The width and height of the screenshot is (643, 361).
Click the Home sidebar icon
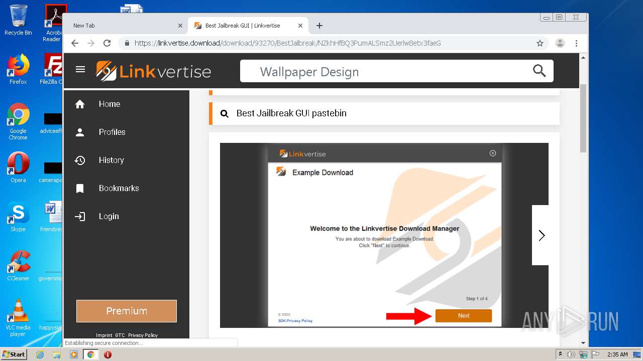point(80,104)
